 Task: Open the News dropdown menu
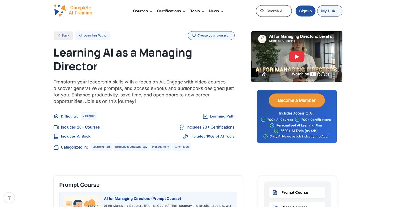click(216, 11)
